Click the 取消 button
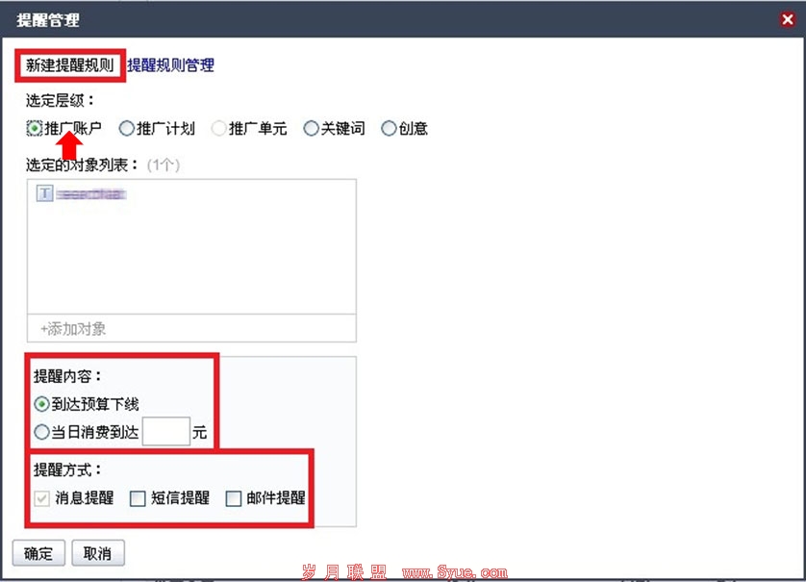This screenshot has height=582, width=806. (98, 553)
